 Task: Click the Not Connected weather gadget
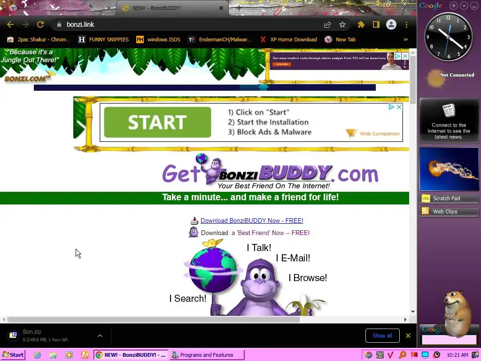[450, 79]
